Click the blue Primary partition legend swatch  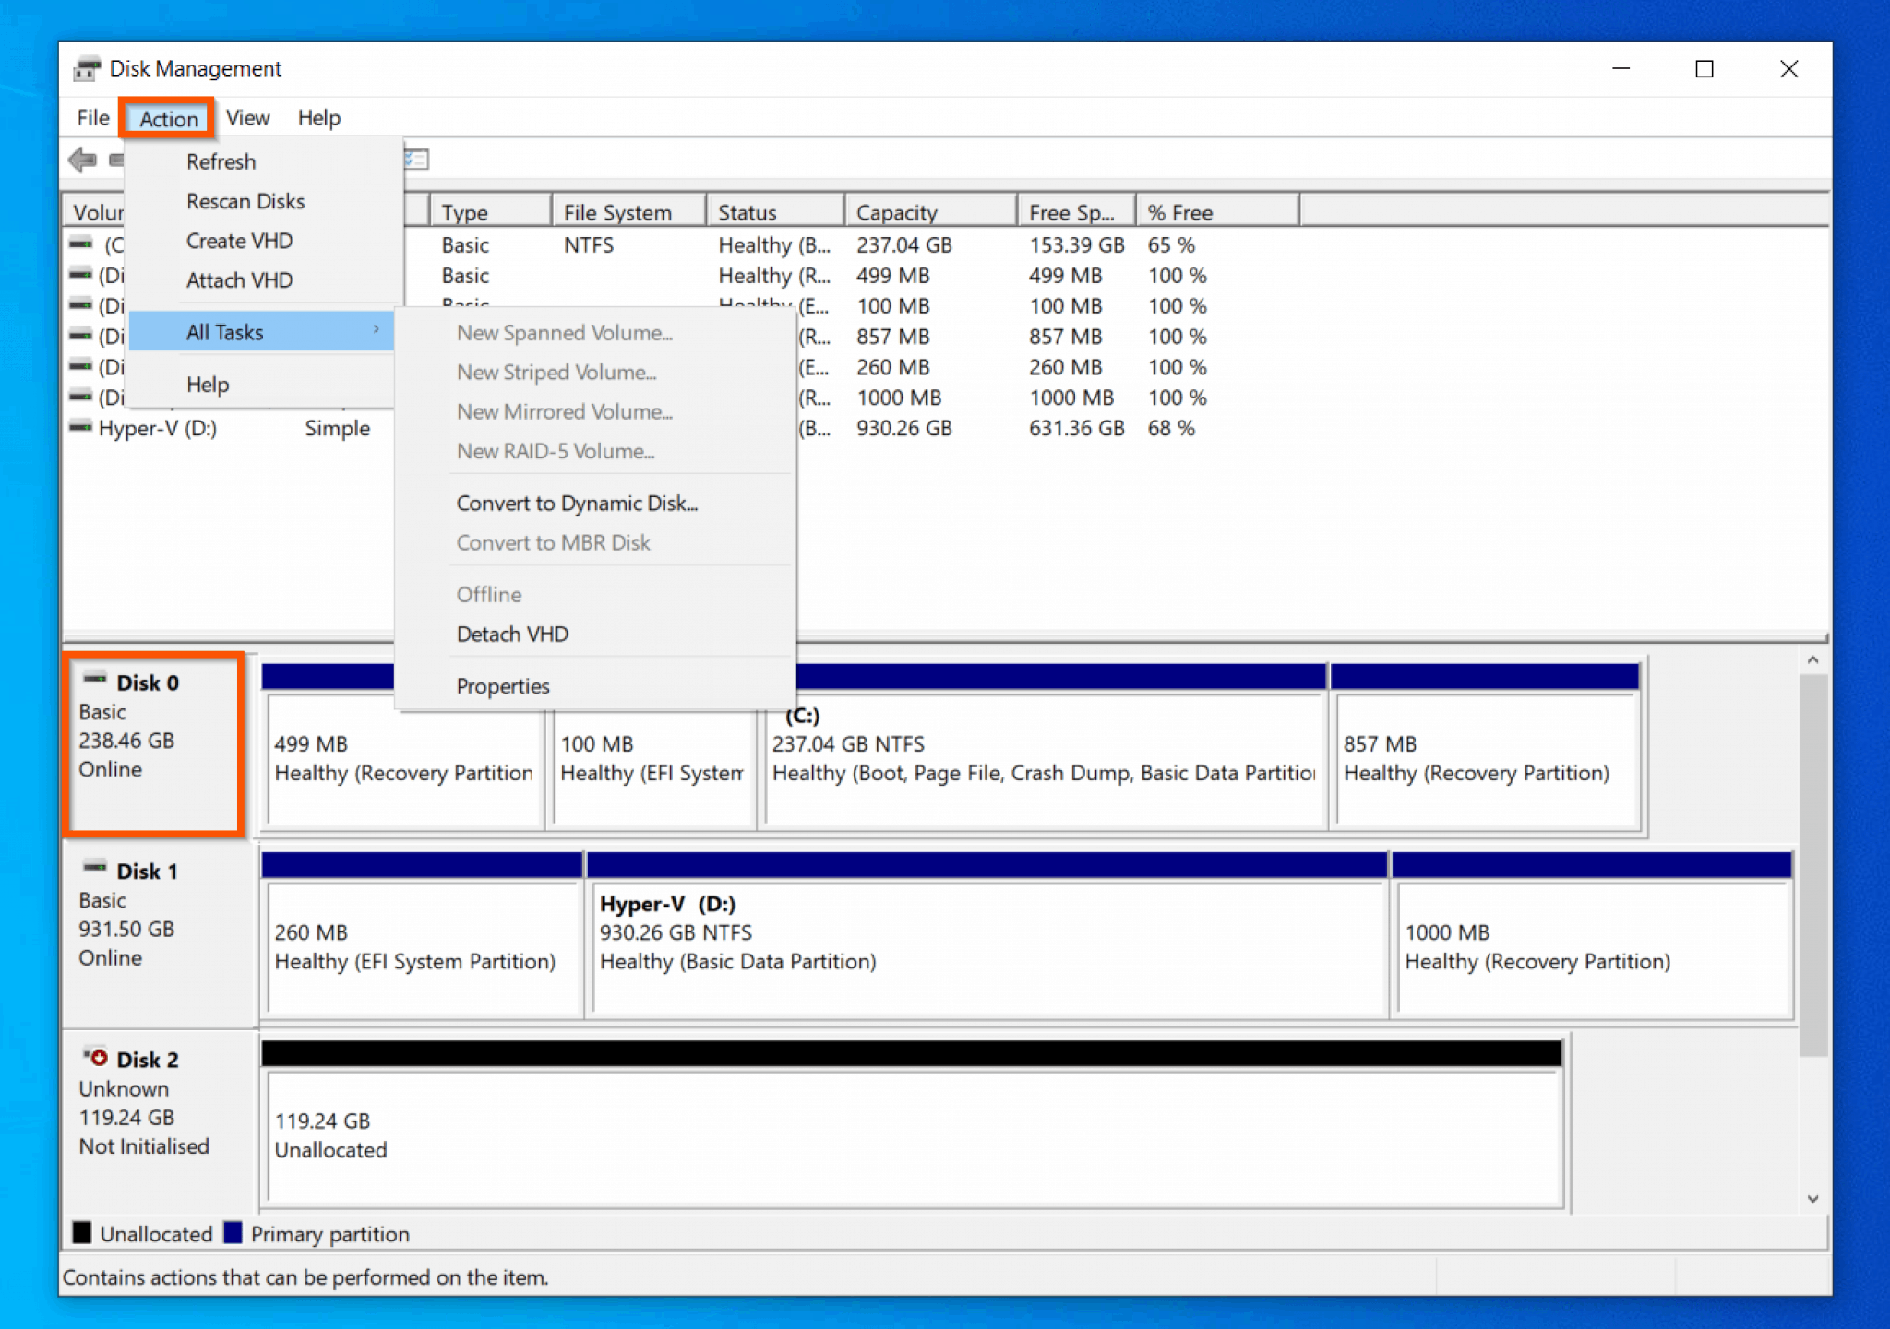tap(235, 1233)
